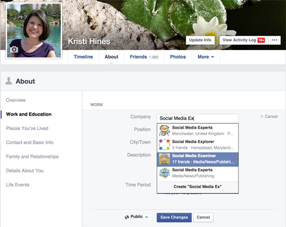
Task: Open the Photos tab
Action: click(x=178, y=57)
